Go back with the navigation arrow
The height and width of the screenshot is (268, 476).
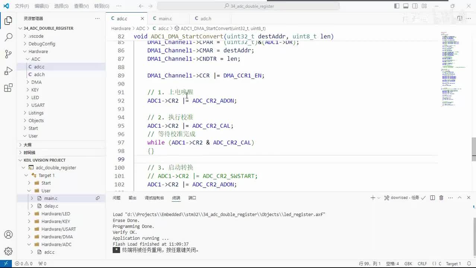[x=141, y=6]
